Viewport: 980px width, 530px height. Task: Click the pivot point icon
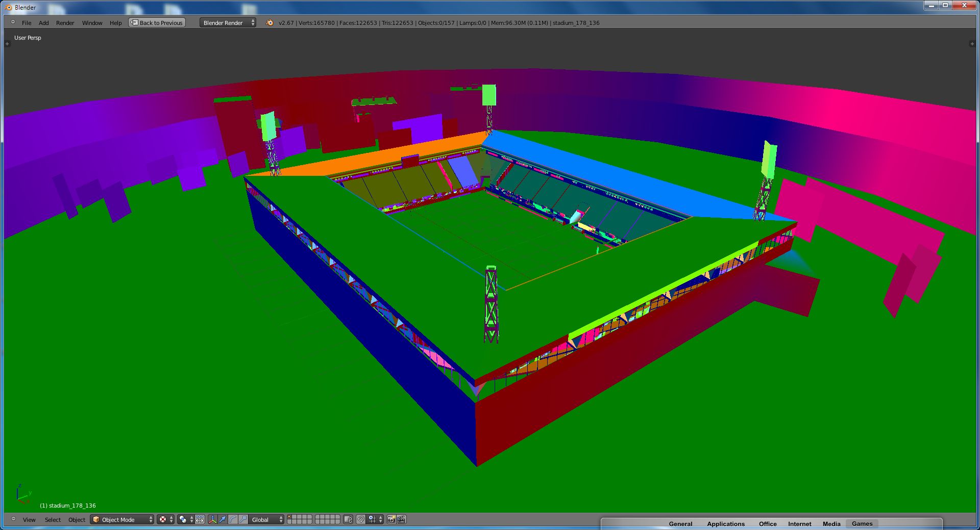coord(183,519)
